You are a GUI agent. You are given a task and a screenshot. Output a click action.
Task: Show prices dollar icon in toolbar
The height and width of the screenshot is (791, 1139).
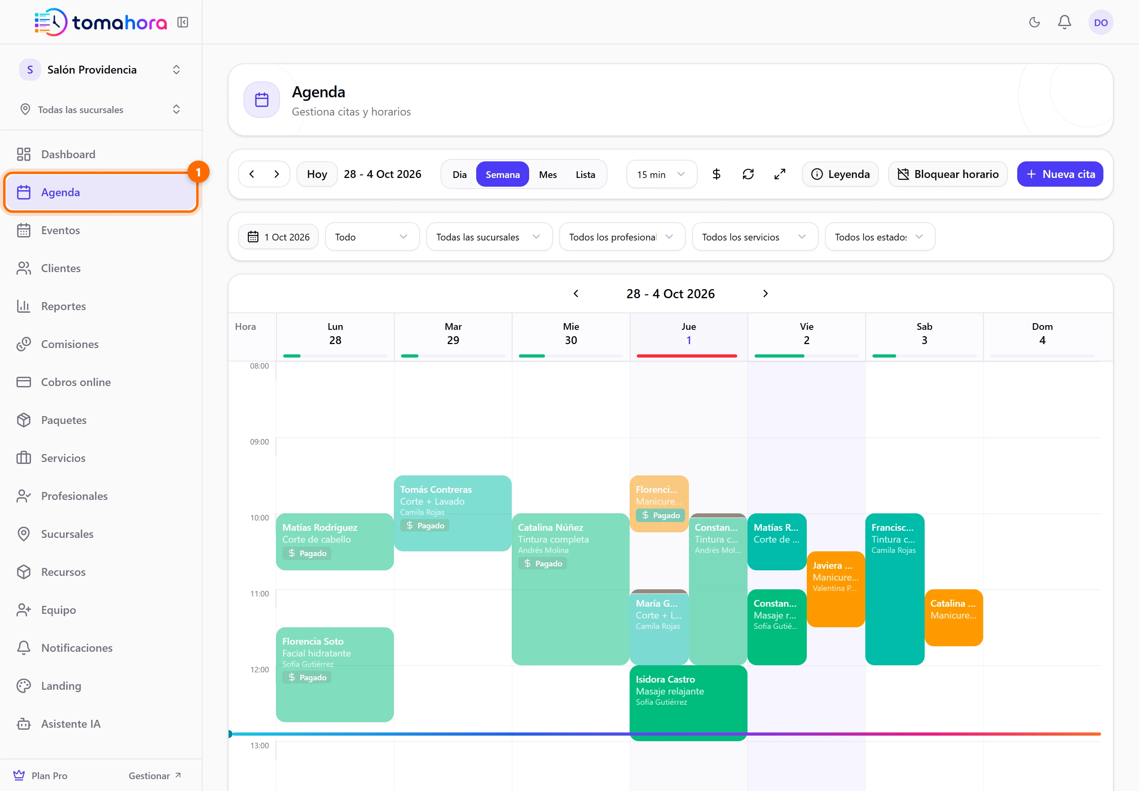click(716, 174)
